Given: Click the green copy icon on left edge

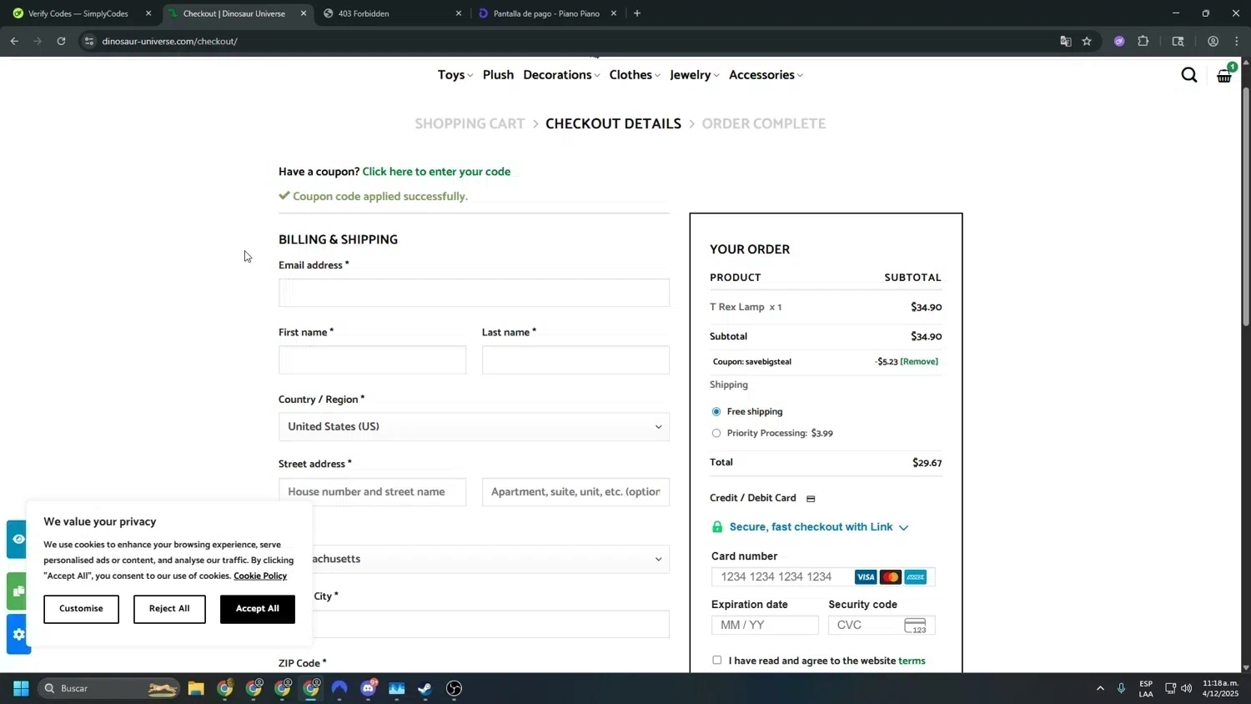Looking at the screenshot, I should (18, 591).
